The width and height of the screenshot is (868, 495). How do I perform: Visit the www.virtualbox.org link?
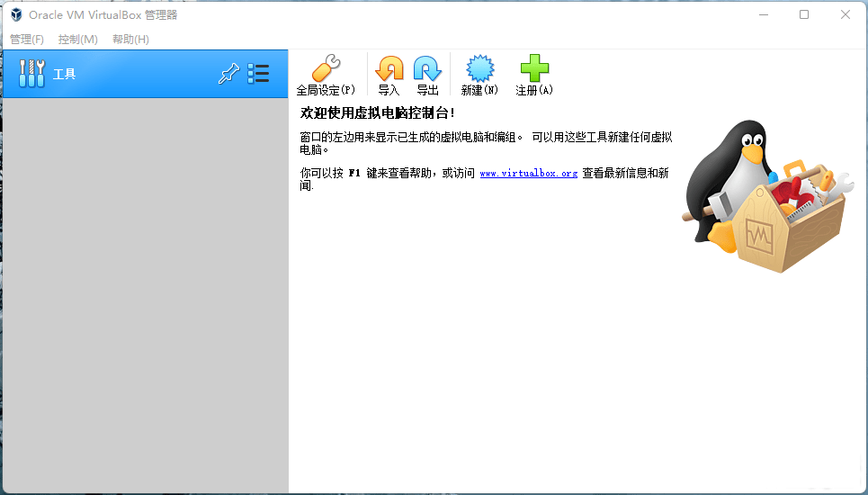pyautogui.click(x=528, y=173)
